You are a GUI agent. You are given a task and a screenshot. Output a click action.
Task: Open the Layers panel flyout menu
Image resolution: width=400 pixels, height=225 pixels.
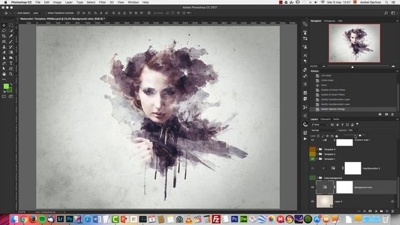point(397,119)
